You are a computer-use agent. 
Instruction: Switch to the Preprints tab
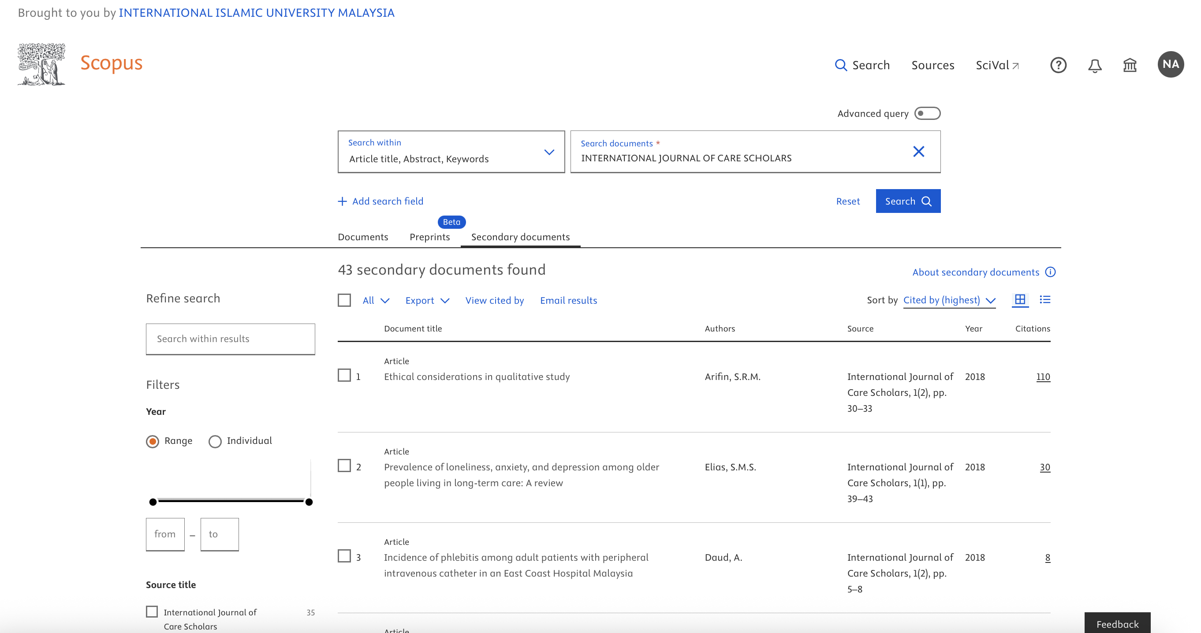pos(429,237)
